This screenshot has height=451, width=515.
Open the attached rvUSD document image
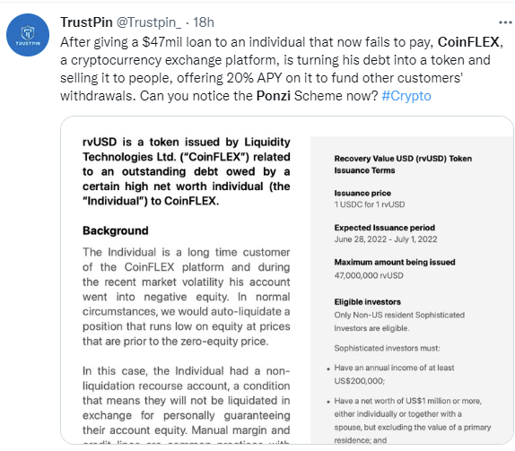point(287,280)
